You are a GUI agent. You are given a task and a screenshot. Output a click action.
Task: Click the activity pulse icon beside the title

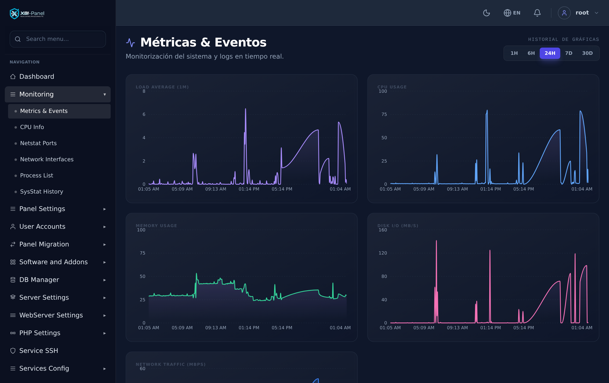click(x=130, y=42)
